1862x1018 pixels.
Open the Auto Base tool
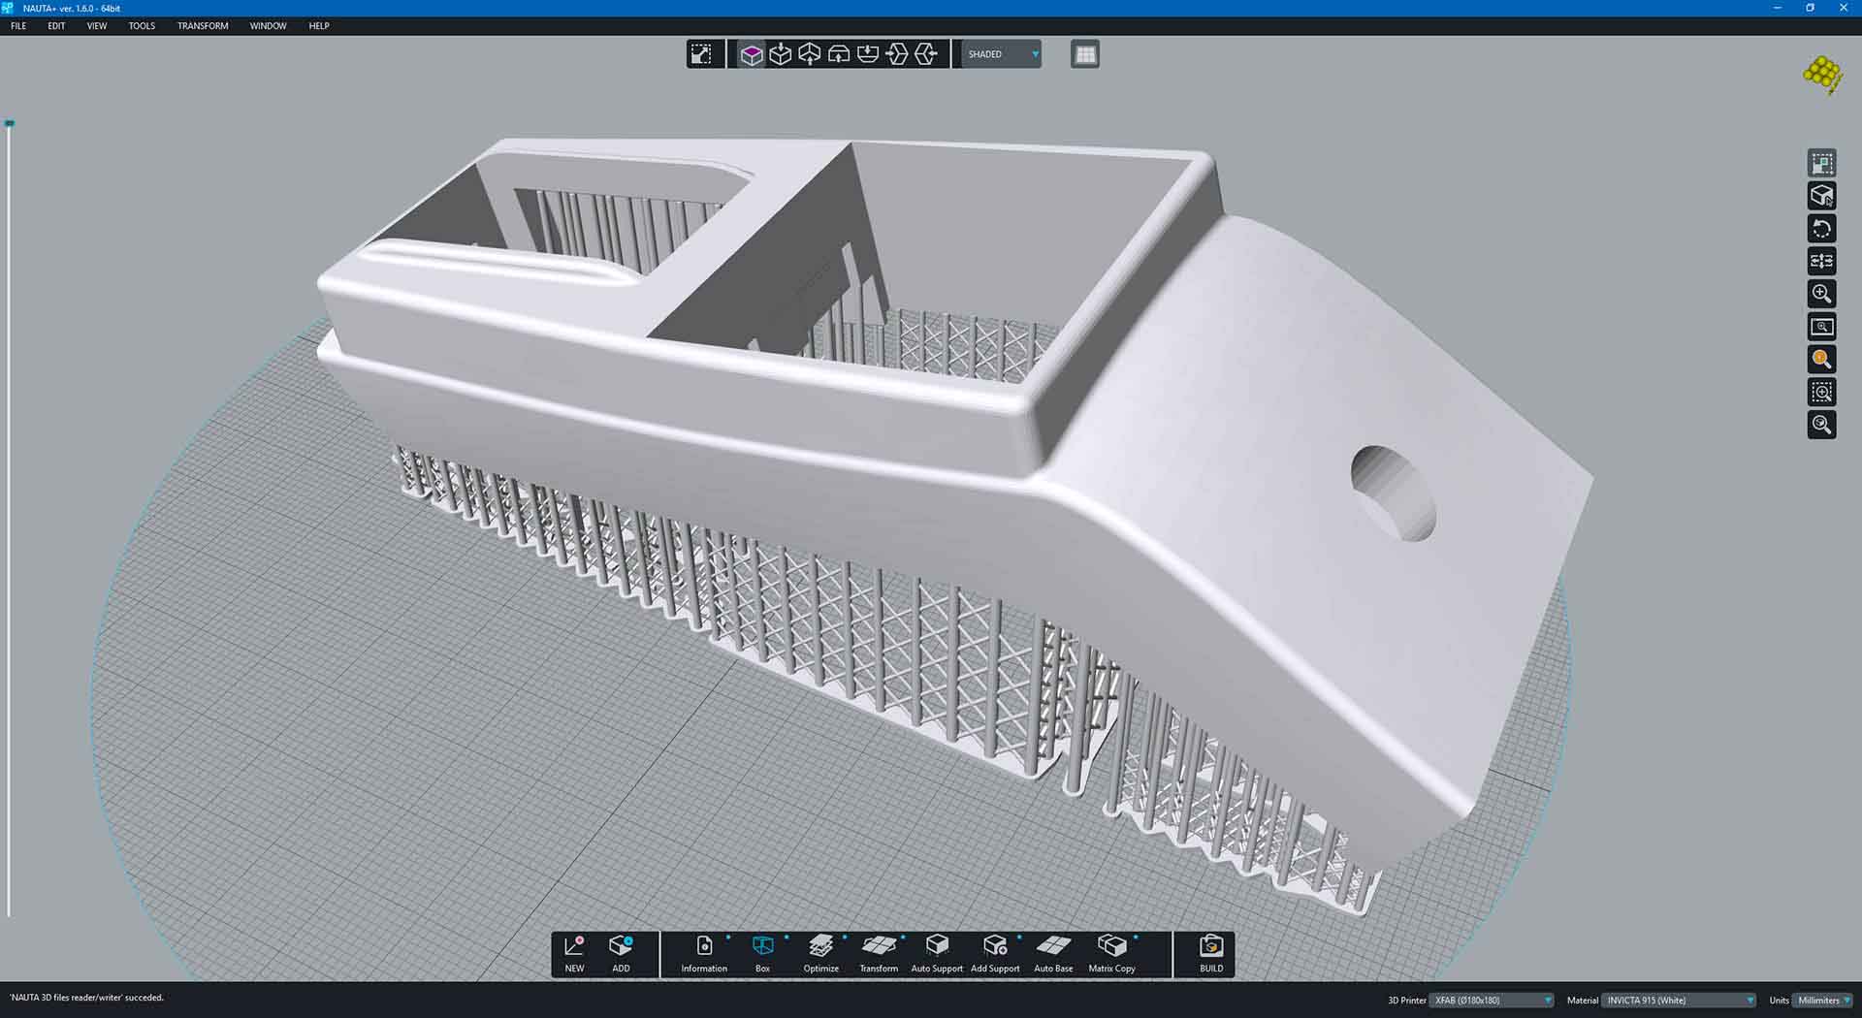(1053, 954)
